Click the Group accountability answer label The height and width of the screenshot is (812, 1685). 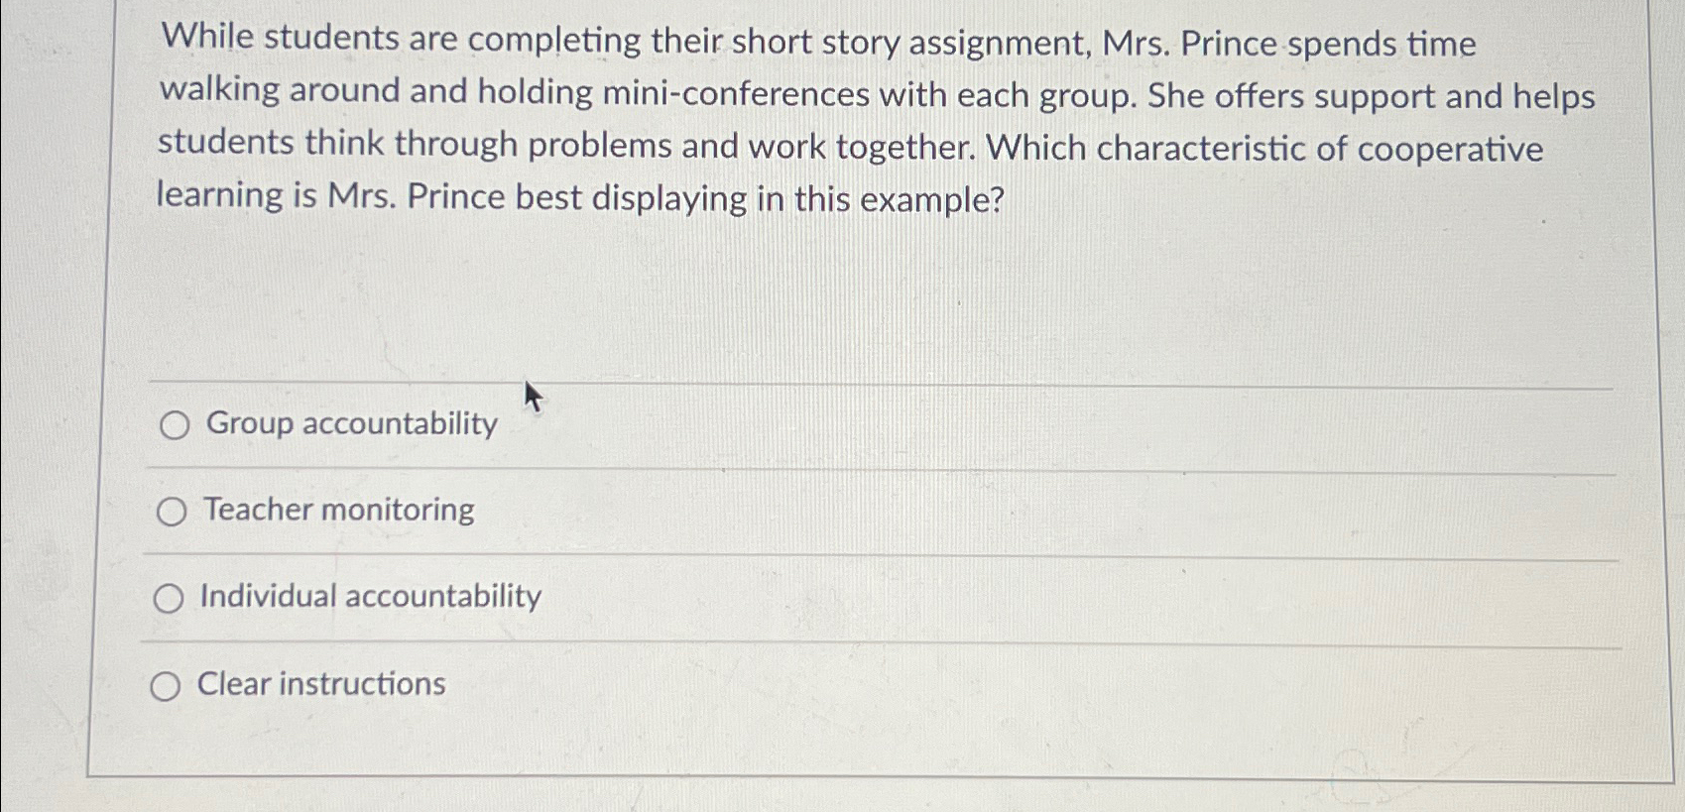point(348,424)
